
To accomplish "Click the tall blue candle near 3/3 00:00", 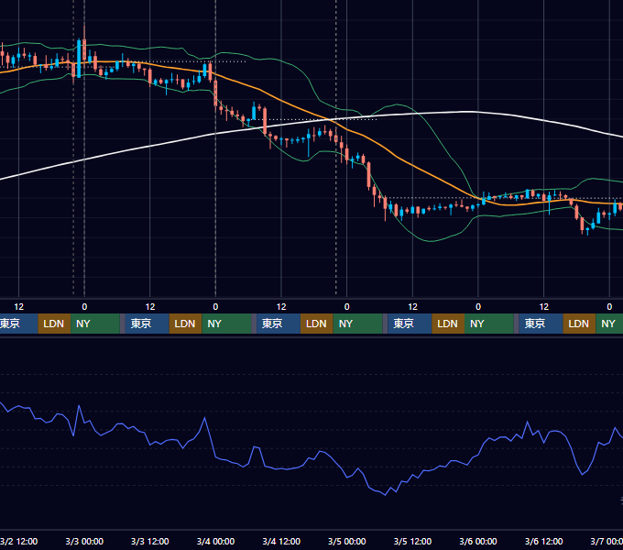I will point(79,59).
